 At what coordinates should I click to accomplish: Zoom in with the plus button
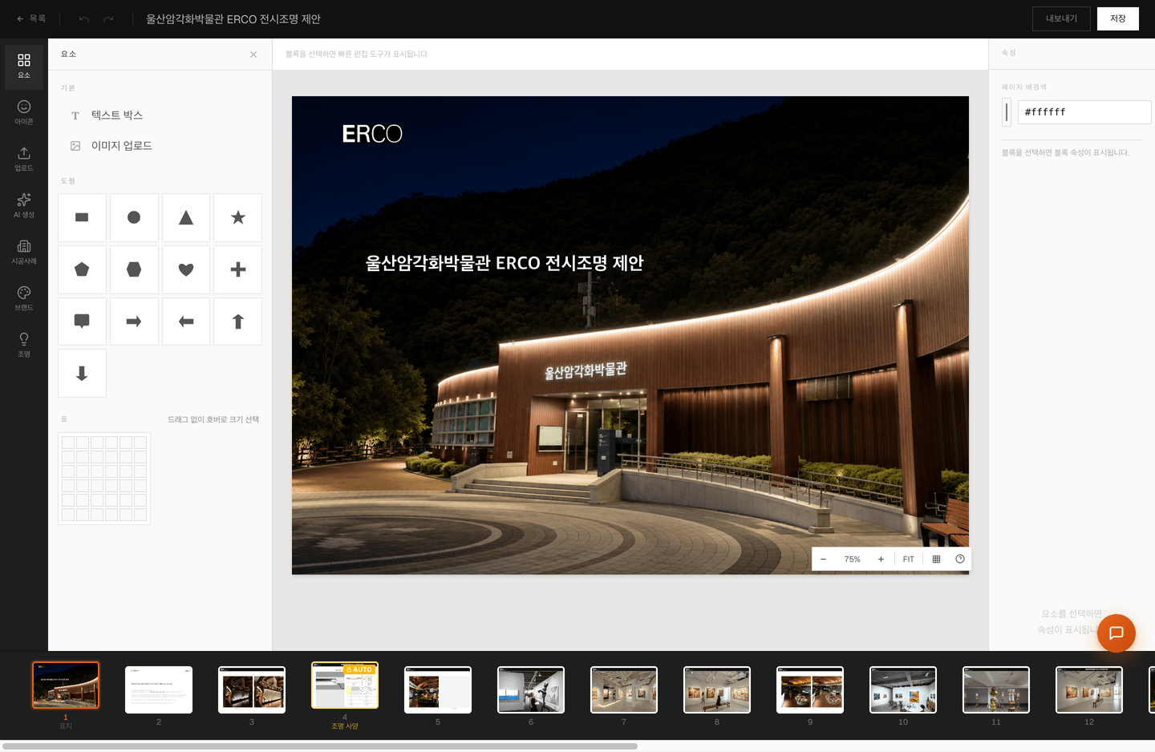point(881,559)
